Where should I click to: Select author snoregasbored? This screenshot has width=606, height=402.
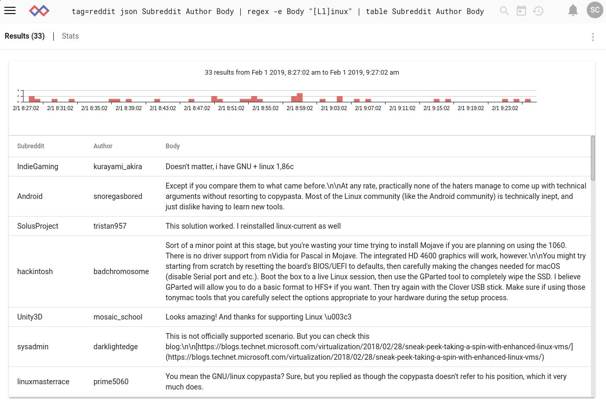click(x=118, y=196)
